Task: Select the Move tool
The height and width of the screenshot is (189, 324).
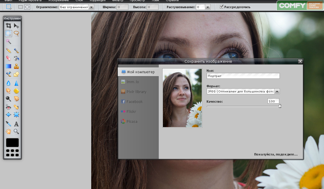Action: [16, 26]
